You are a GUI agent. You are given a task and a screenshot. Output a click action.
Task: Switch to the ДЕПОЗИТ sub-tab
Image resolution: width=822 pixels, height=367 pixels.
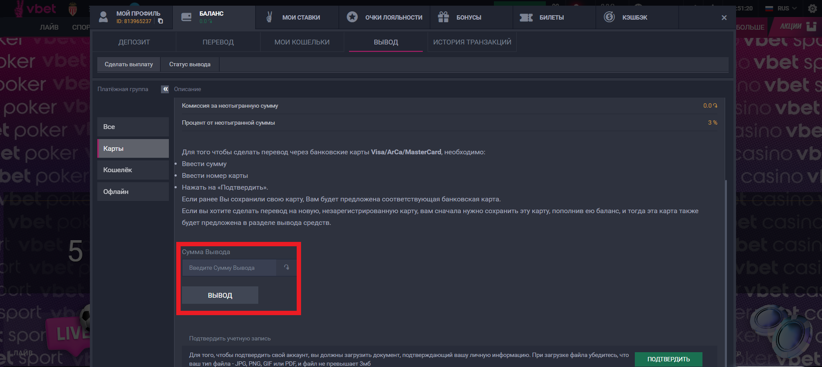(134, 42)
